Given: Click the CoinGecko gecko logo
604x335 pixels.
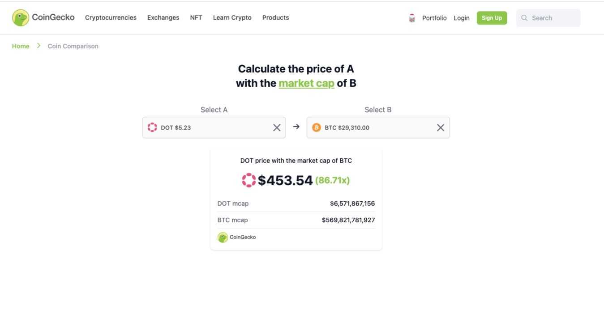Looking at the screenshot, I should (20, 17).
